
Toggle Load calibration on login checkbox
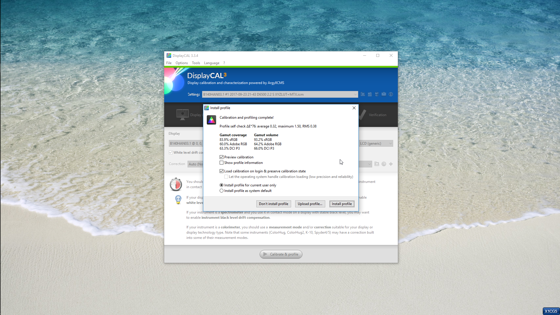tap(222, 171)
